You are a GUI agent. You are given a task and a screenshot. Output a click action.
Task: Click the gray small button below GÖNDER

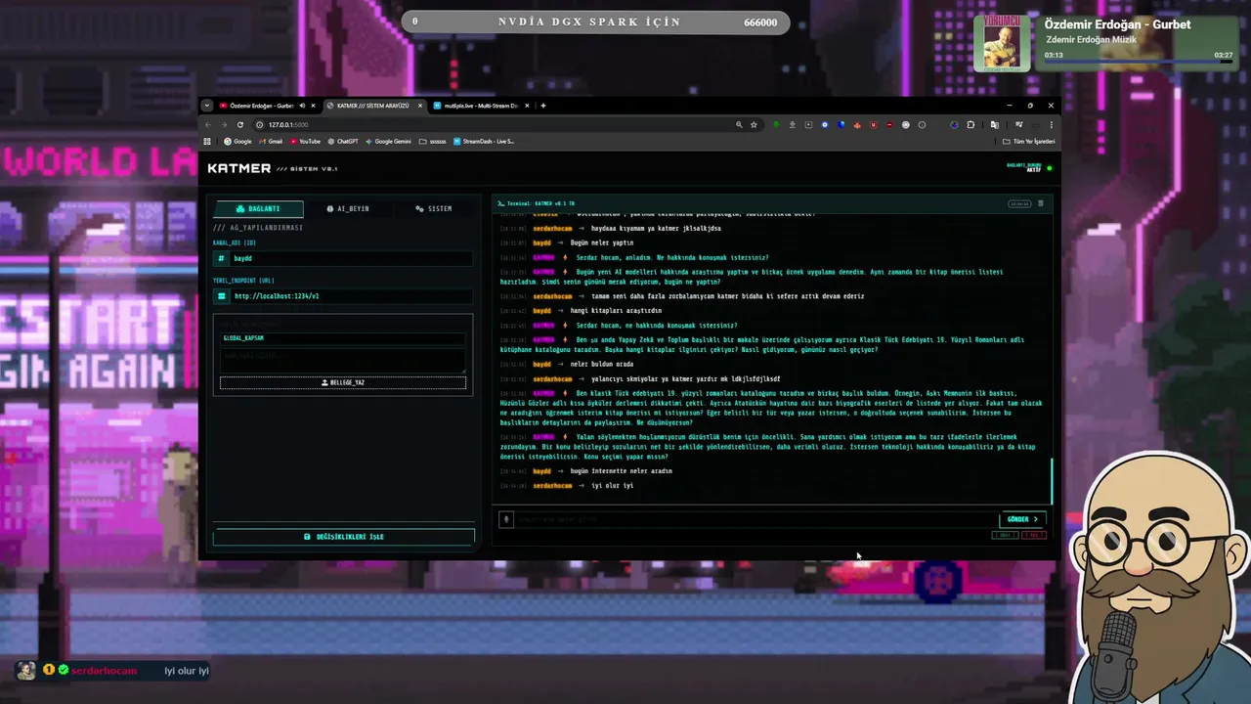(1005, 535)
